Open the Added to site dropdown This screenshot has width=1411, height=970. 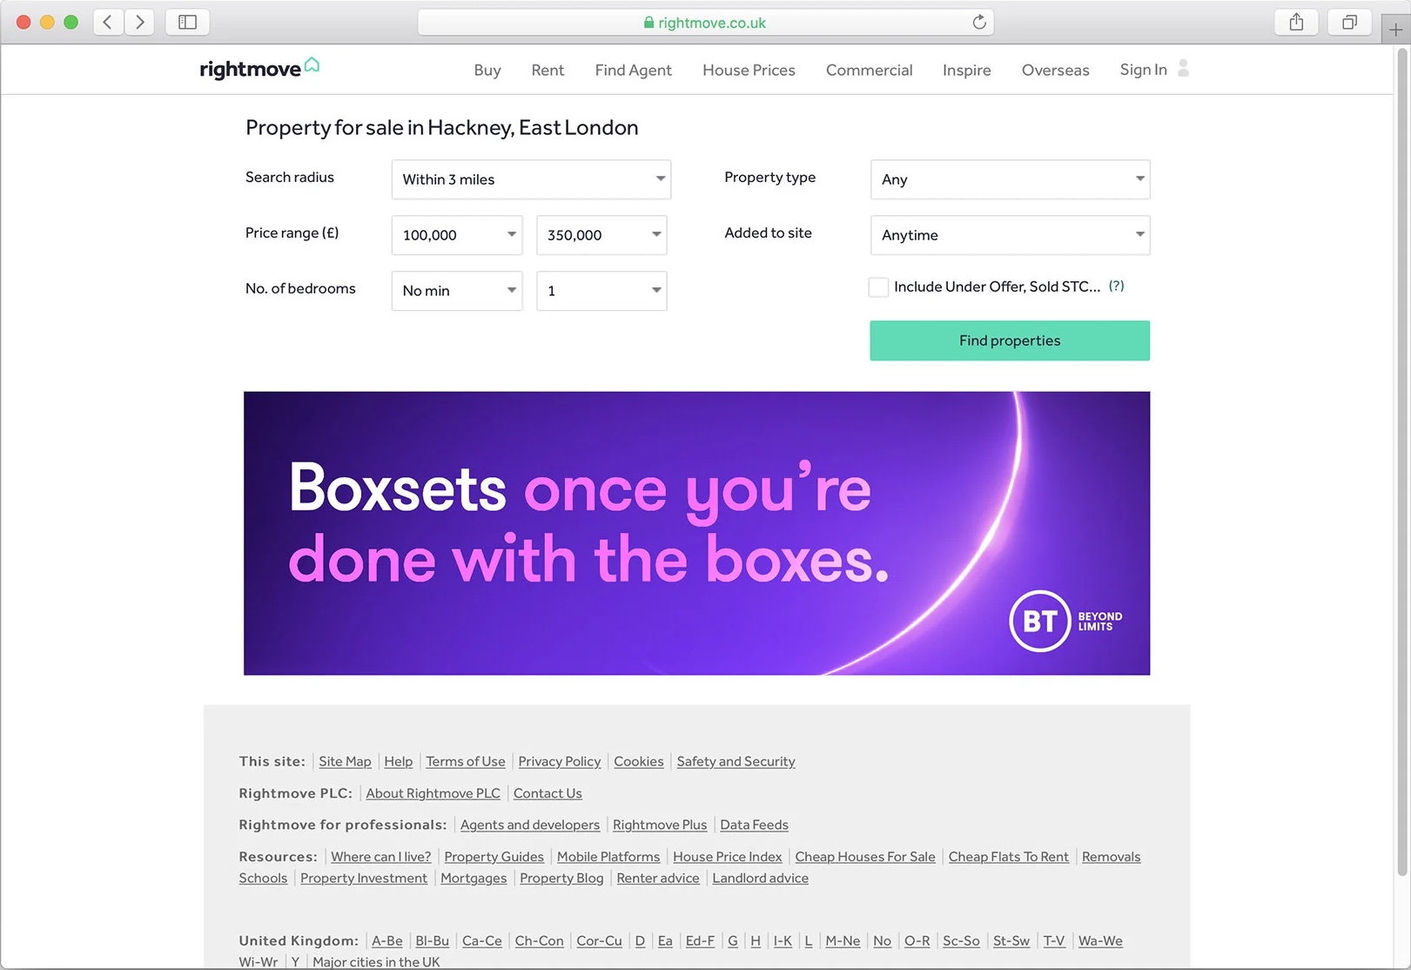click(x=1010, y=235)
